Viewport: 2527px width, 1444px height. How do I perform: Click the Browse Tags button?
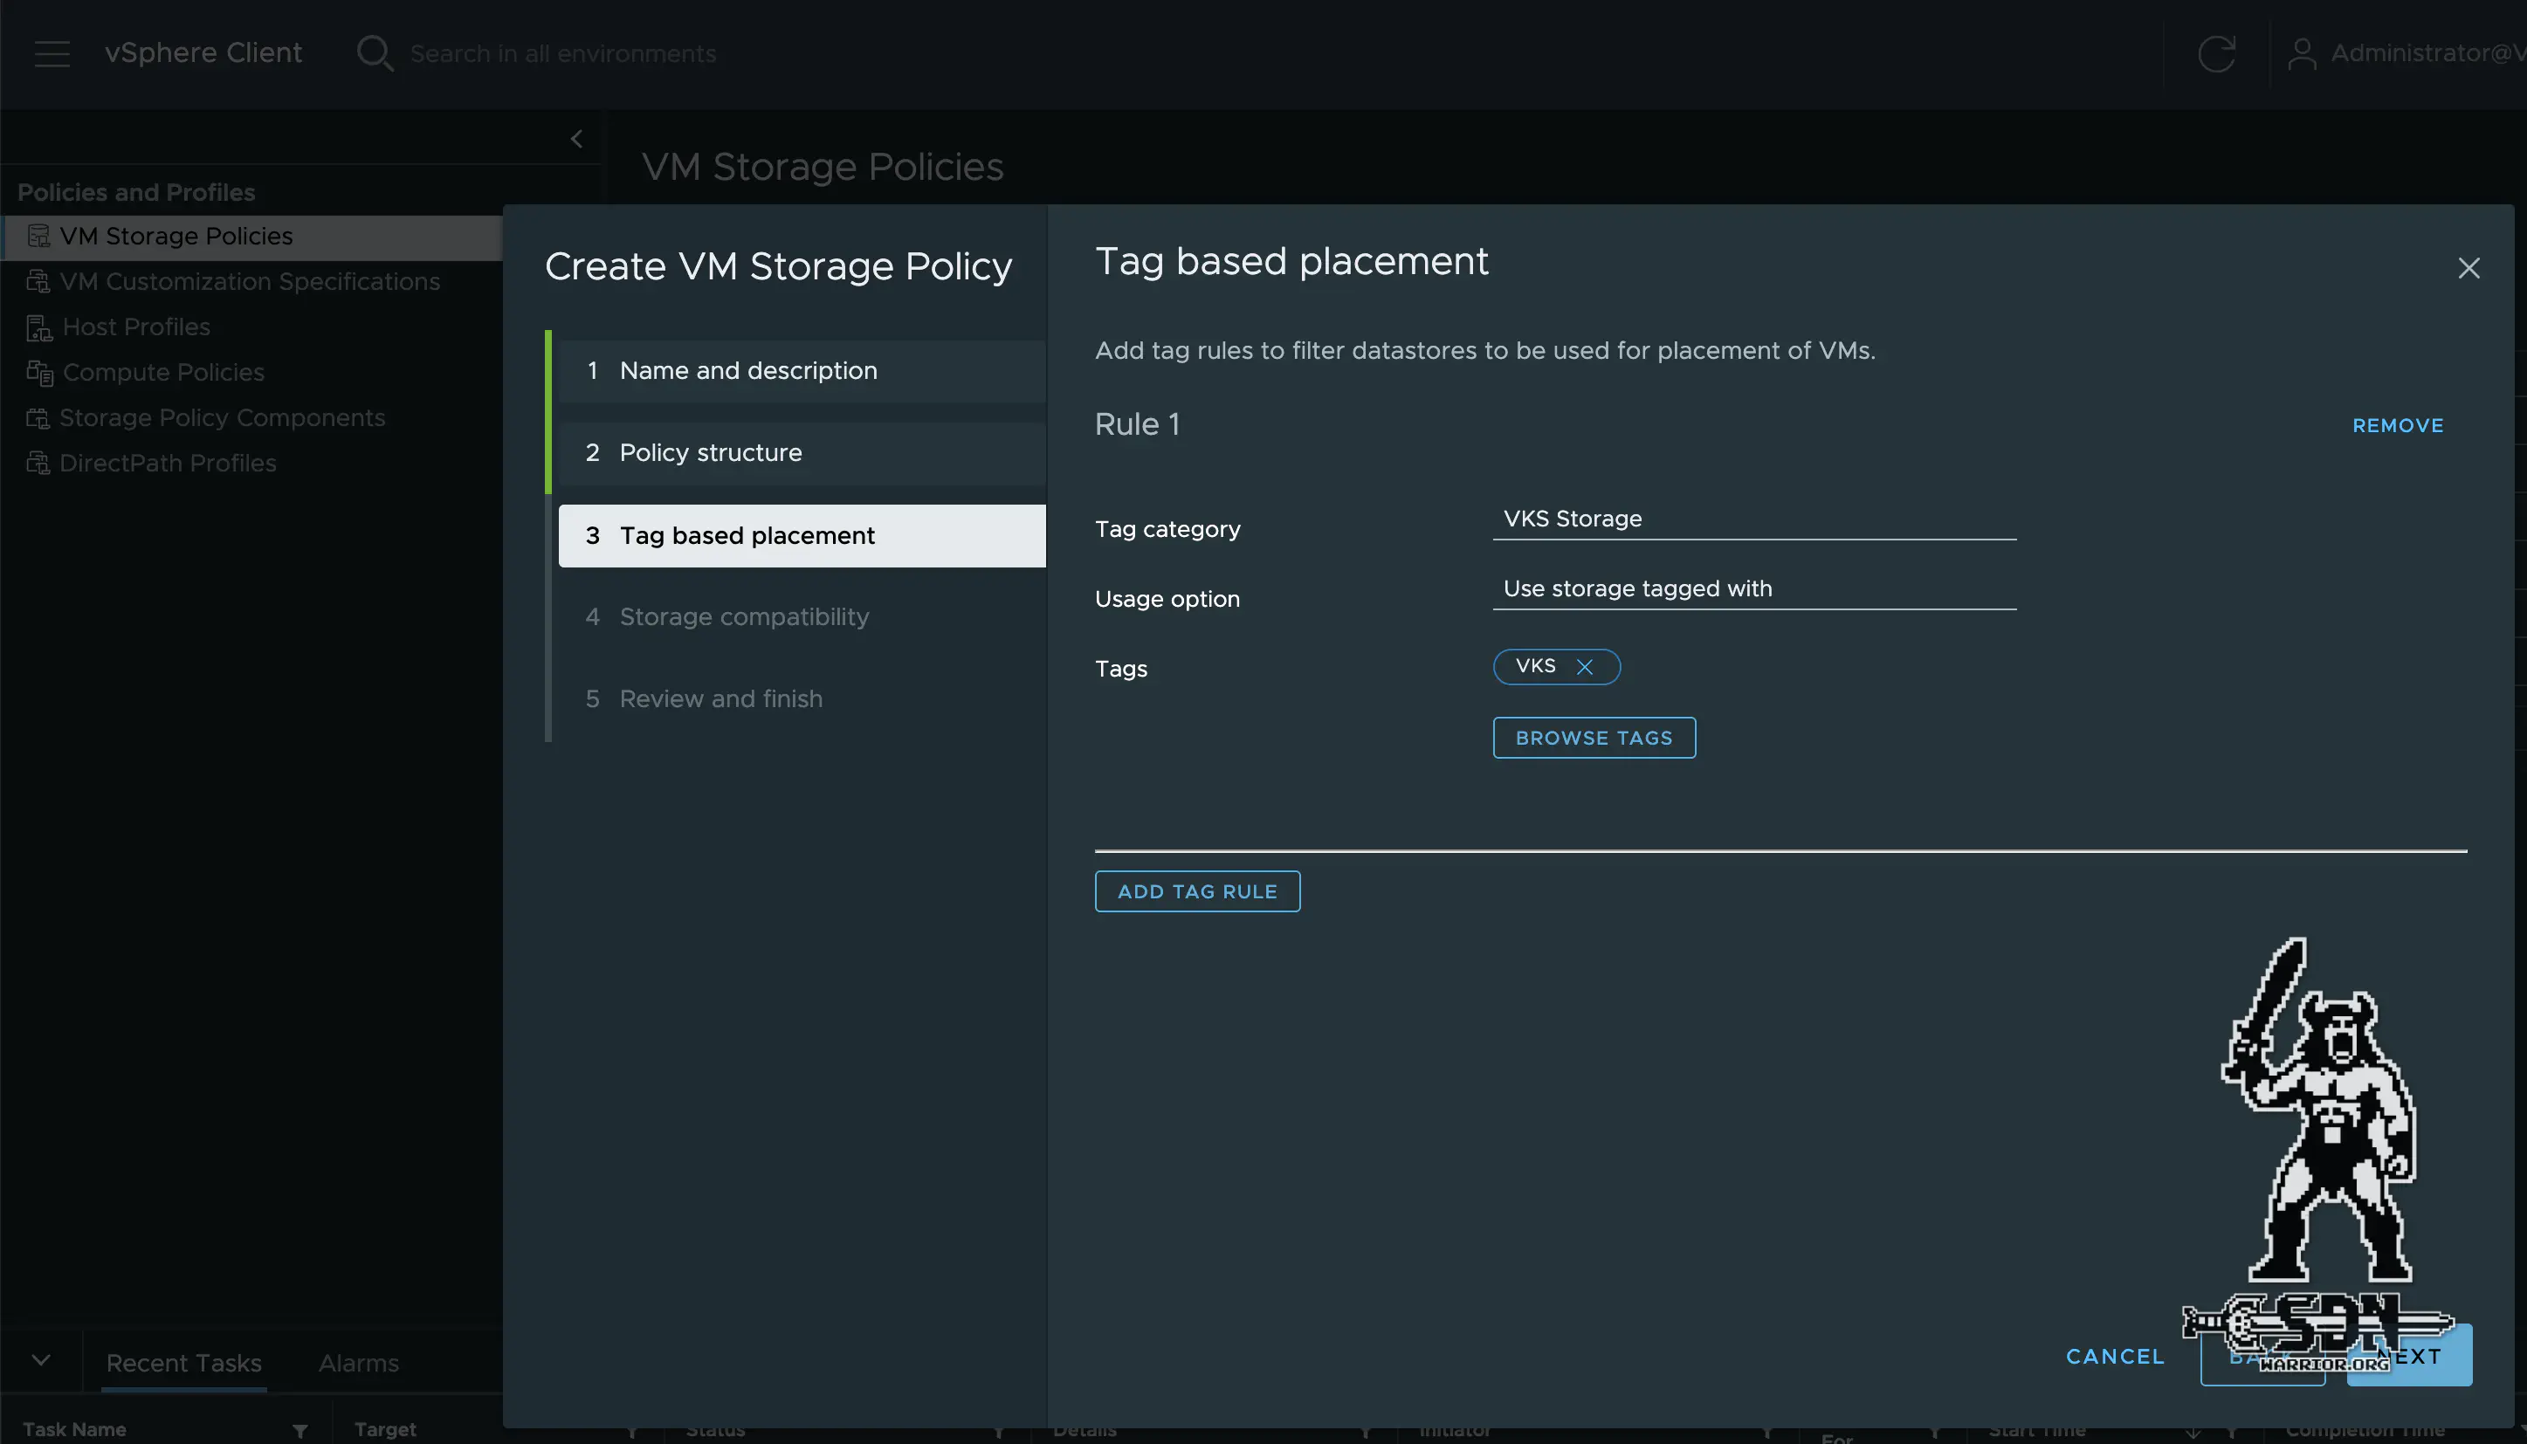pos(1593,737)
